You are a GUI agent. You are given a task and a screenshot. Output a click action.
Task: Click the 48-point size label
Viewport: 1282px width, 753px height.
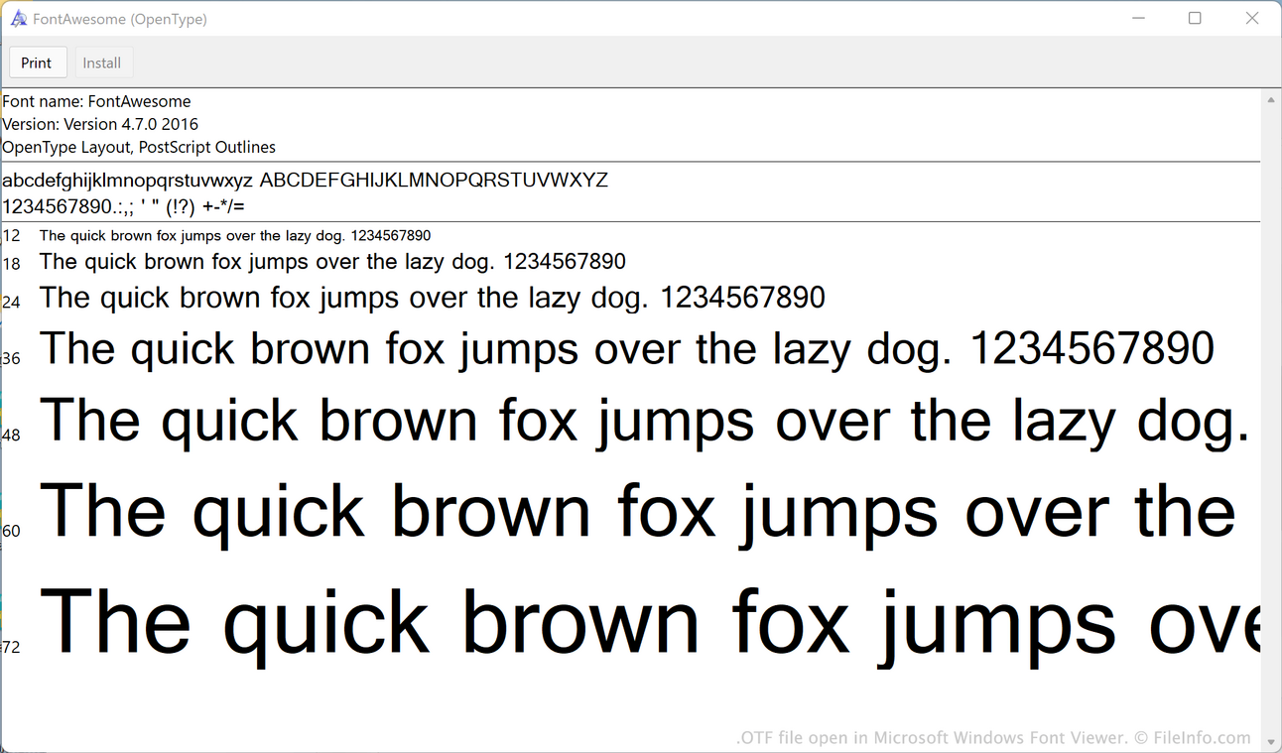tap(11, 435)
